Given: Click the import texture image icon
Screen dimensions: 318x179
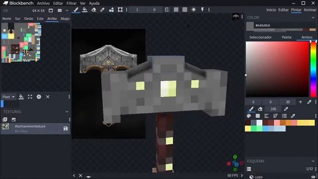Looking at the screenshot, I should click(13, 119).
